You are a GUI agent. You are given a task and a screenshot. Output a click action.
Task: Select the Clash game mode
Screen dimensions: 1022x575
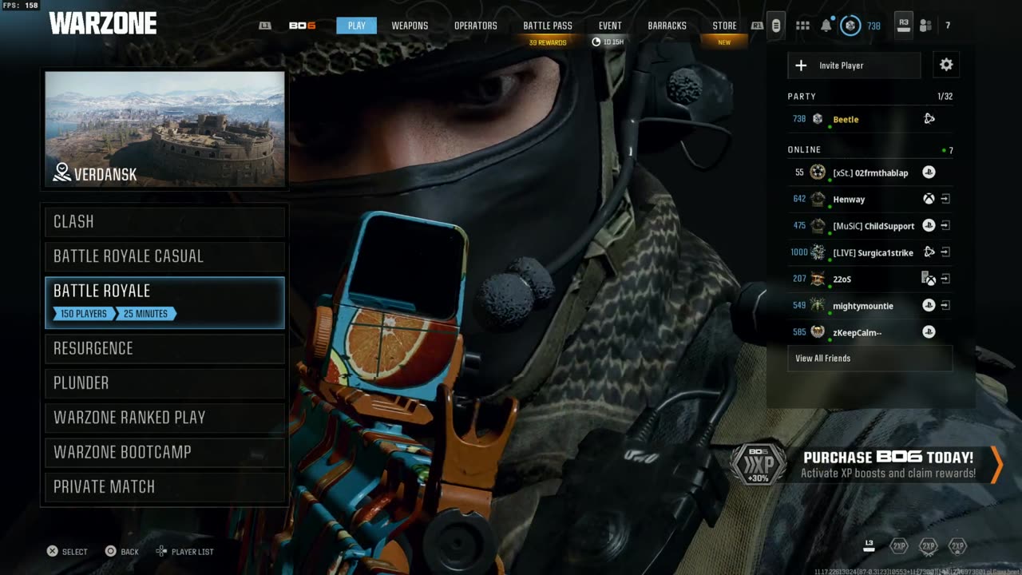(x=164, y=222)
